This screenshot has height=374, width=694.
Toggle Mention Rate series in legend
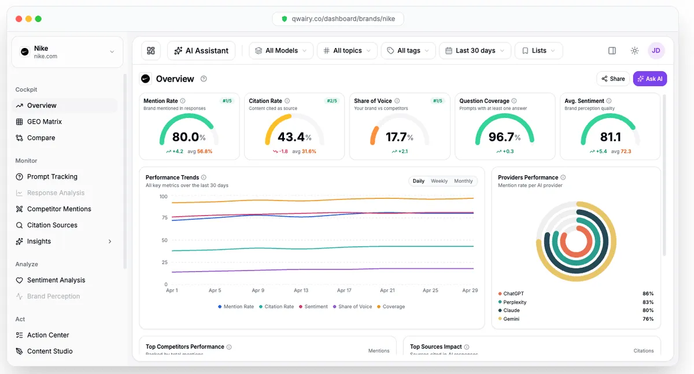pyautogui.click(x=236, y=307)
